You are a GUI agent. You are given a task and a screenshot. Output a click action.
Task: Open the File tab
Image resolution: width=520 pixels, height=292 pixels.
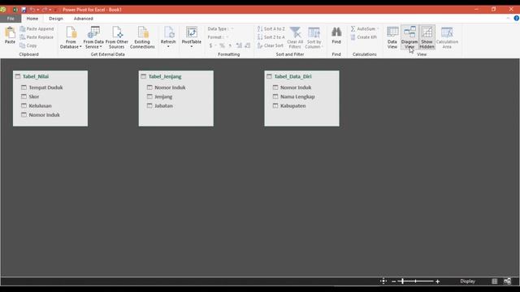click(11, 19)
